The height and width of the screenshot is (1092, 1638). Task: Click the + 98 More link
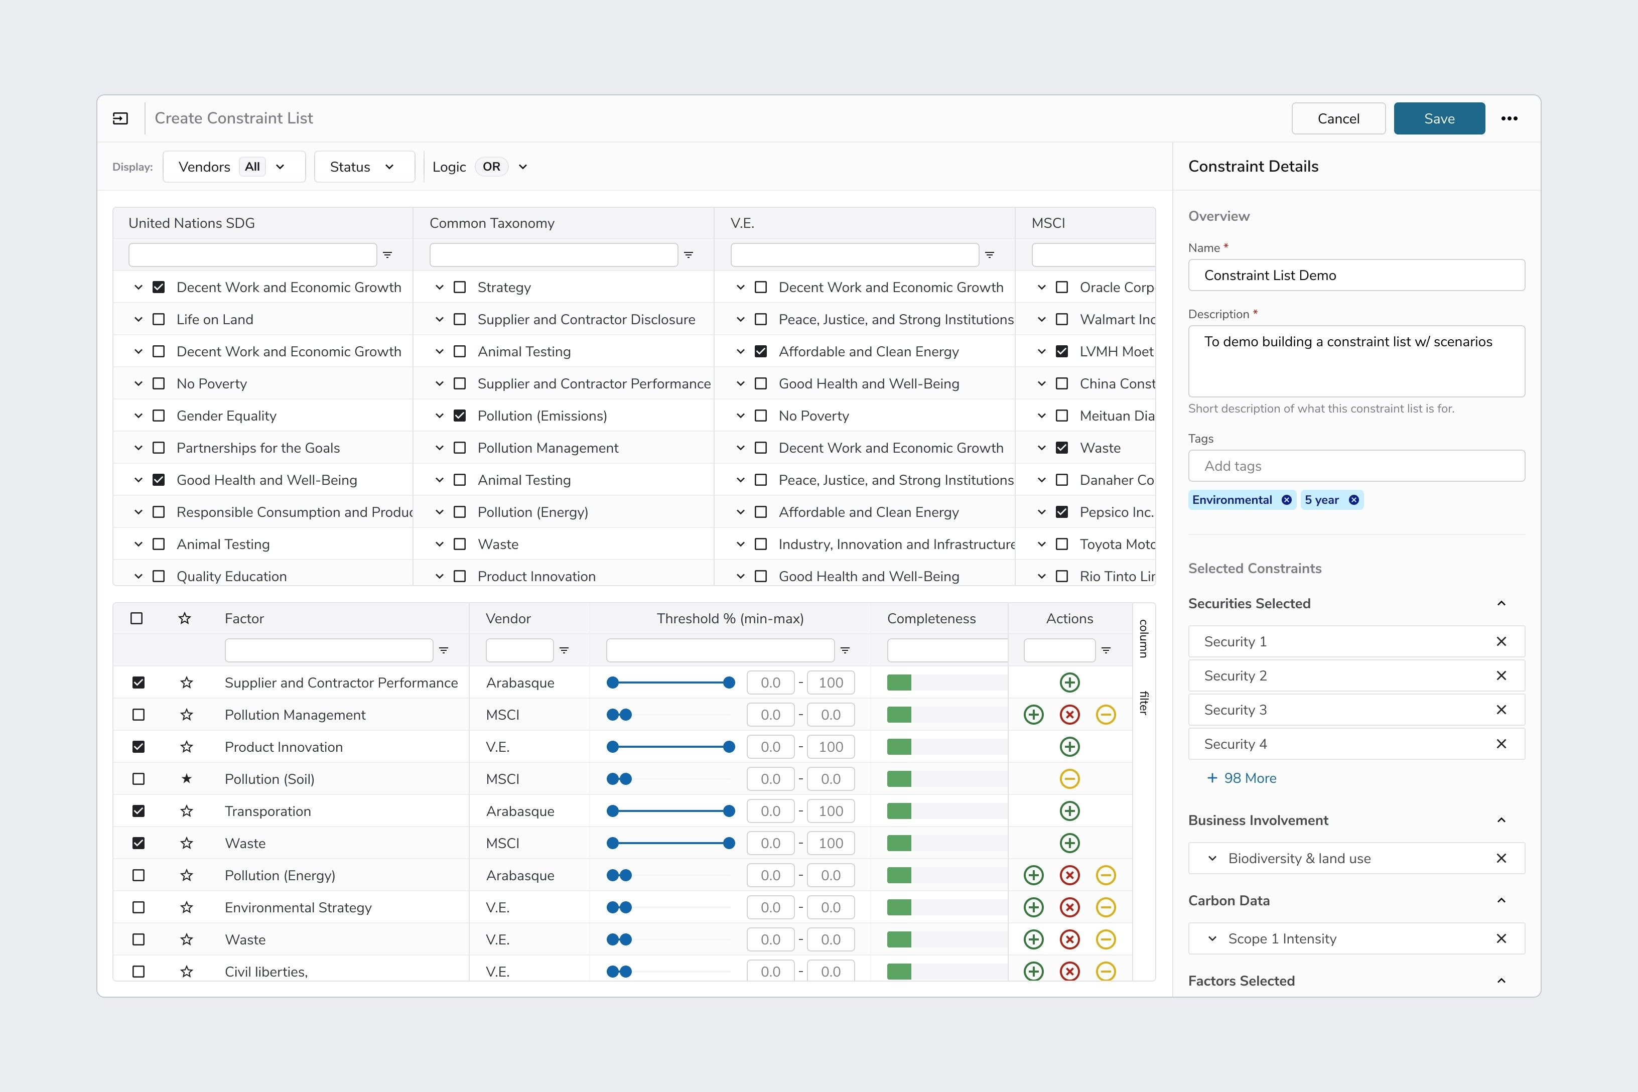[x=1242, y=778]
